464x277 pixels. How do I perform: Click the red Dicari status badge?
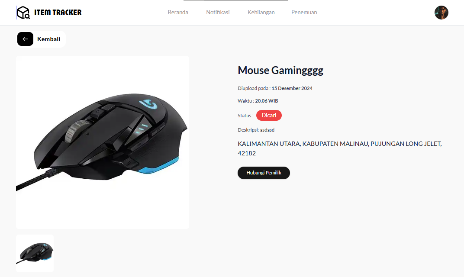(269, 116)
